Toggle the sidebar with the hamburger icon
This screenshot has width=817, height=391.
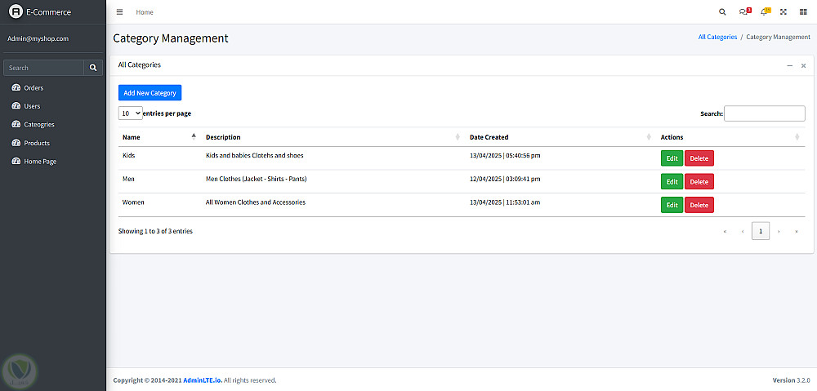coord(119,12)
